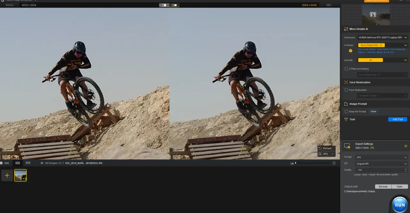Delete image with the trash icon

click(x=334, y=163)
